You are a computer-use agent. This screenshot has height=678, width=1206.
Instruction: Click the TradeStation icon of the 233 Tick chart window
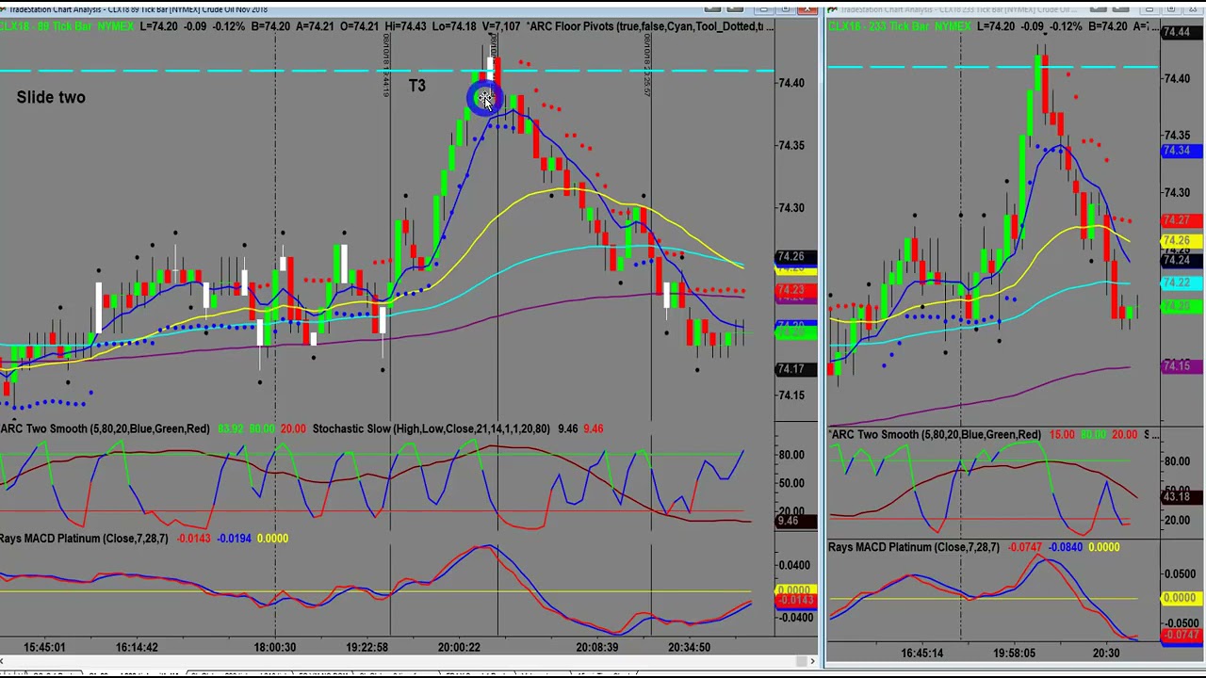(x=833, y=9)
